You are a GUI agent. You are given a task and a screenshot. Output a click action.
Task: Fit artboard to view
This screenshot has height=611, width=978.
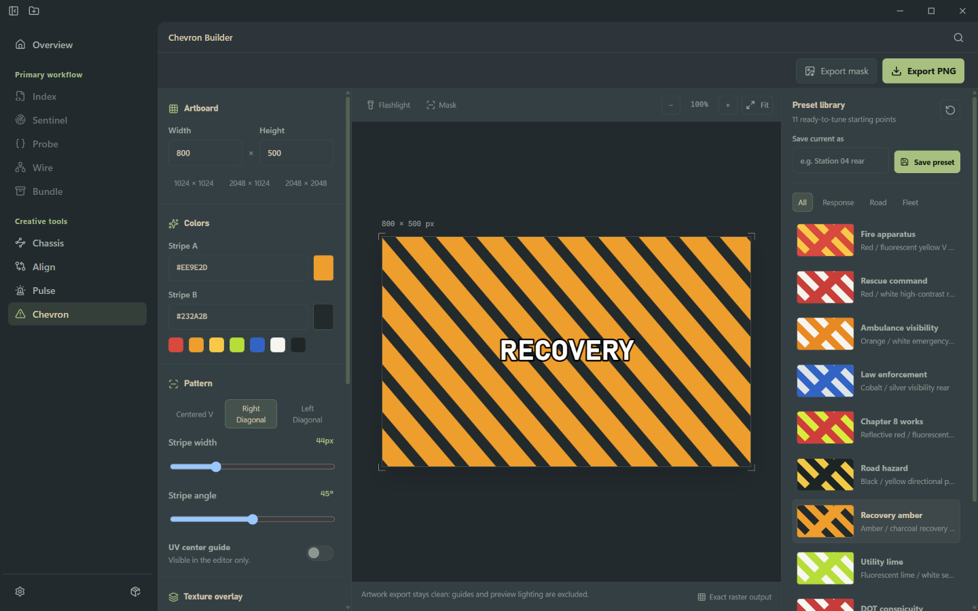click(x=757, y=105)
